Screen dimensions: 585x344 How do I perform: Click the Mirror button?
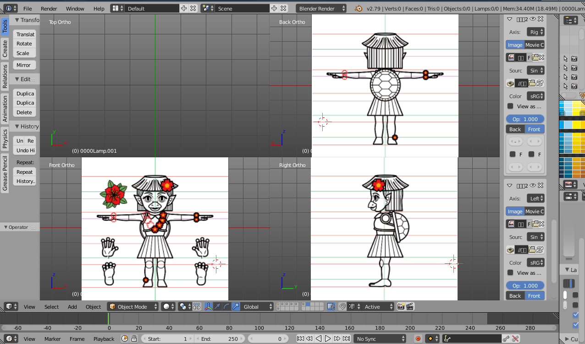point(24,65)
